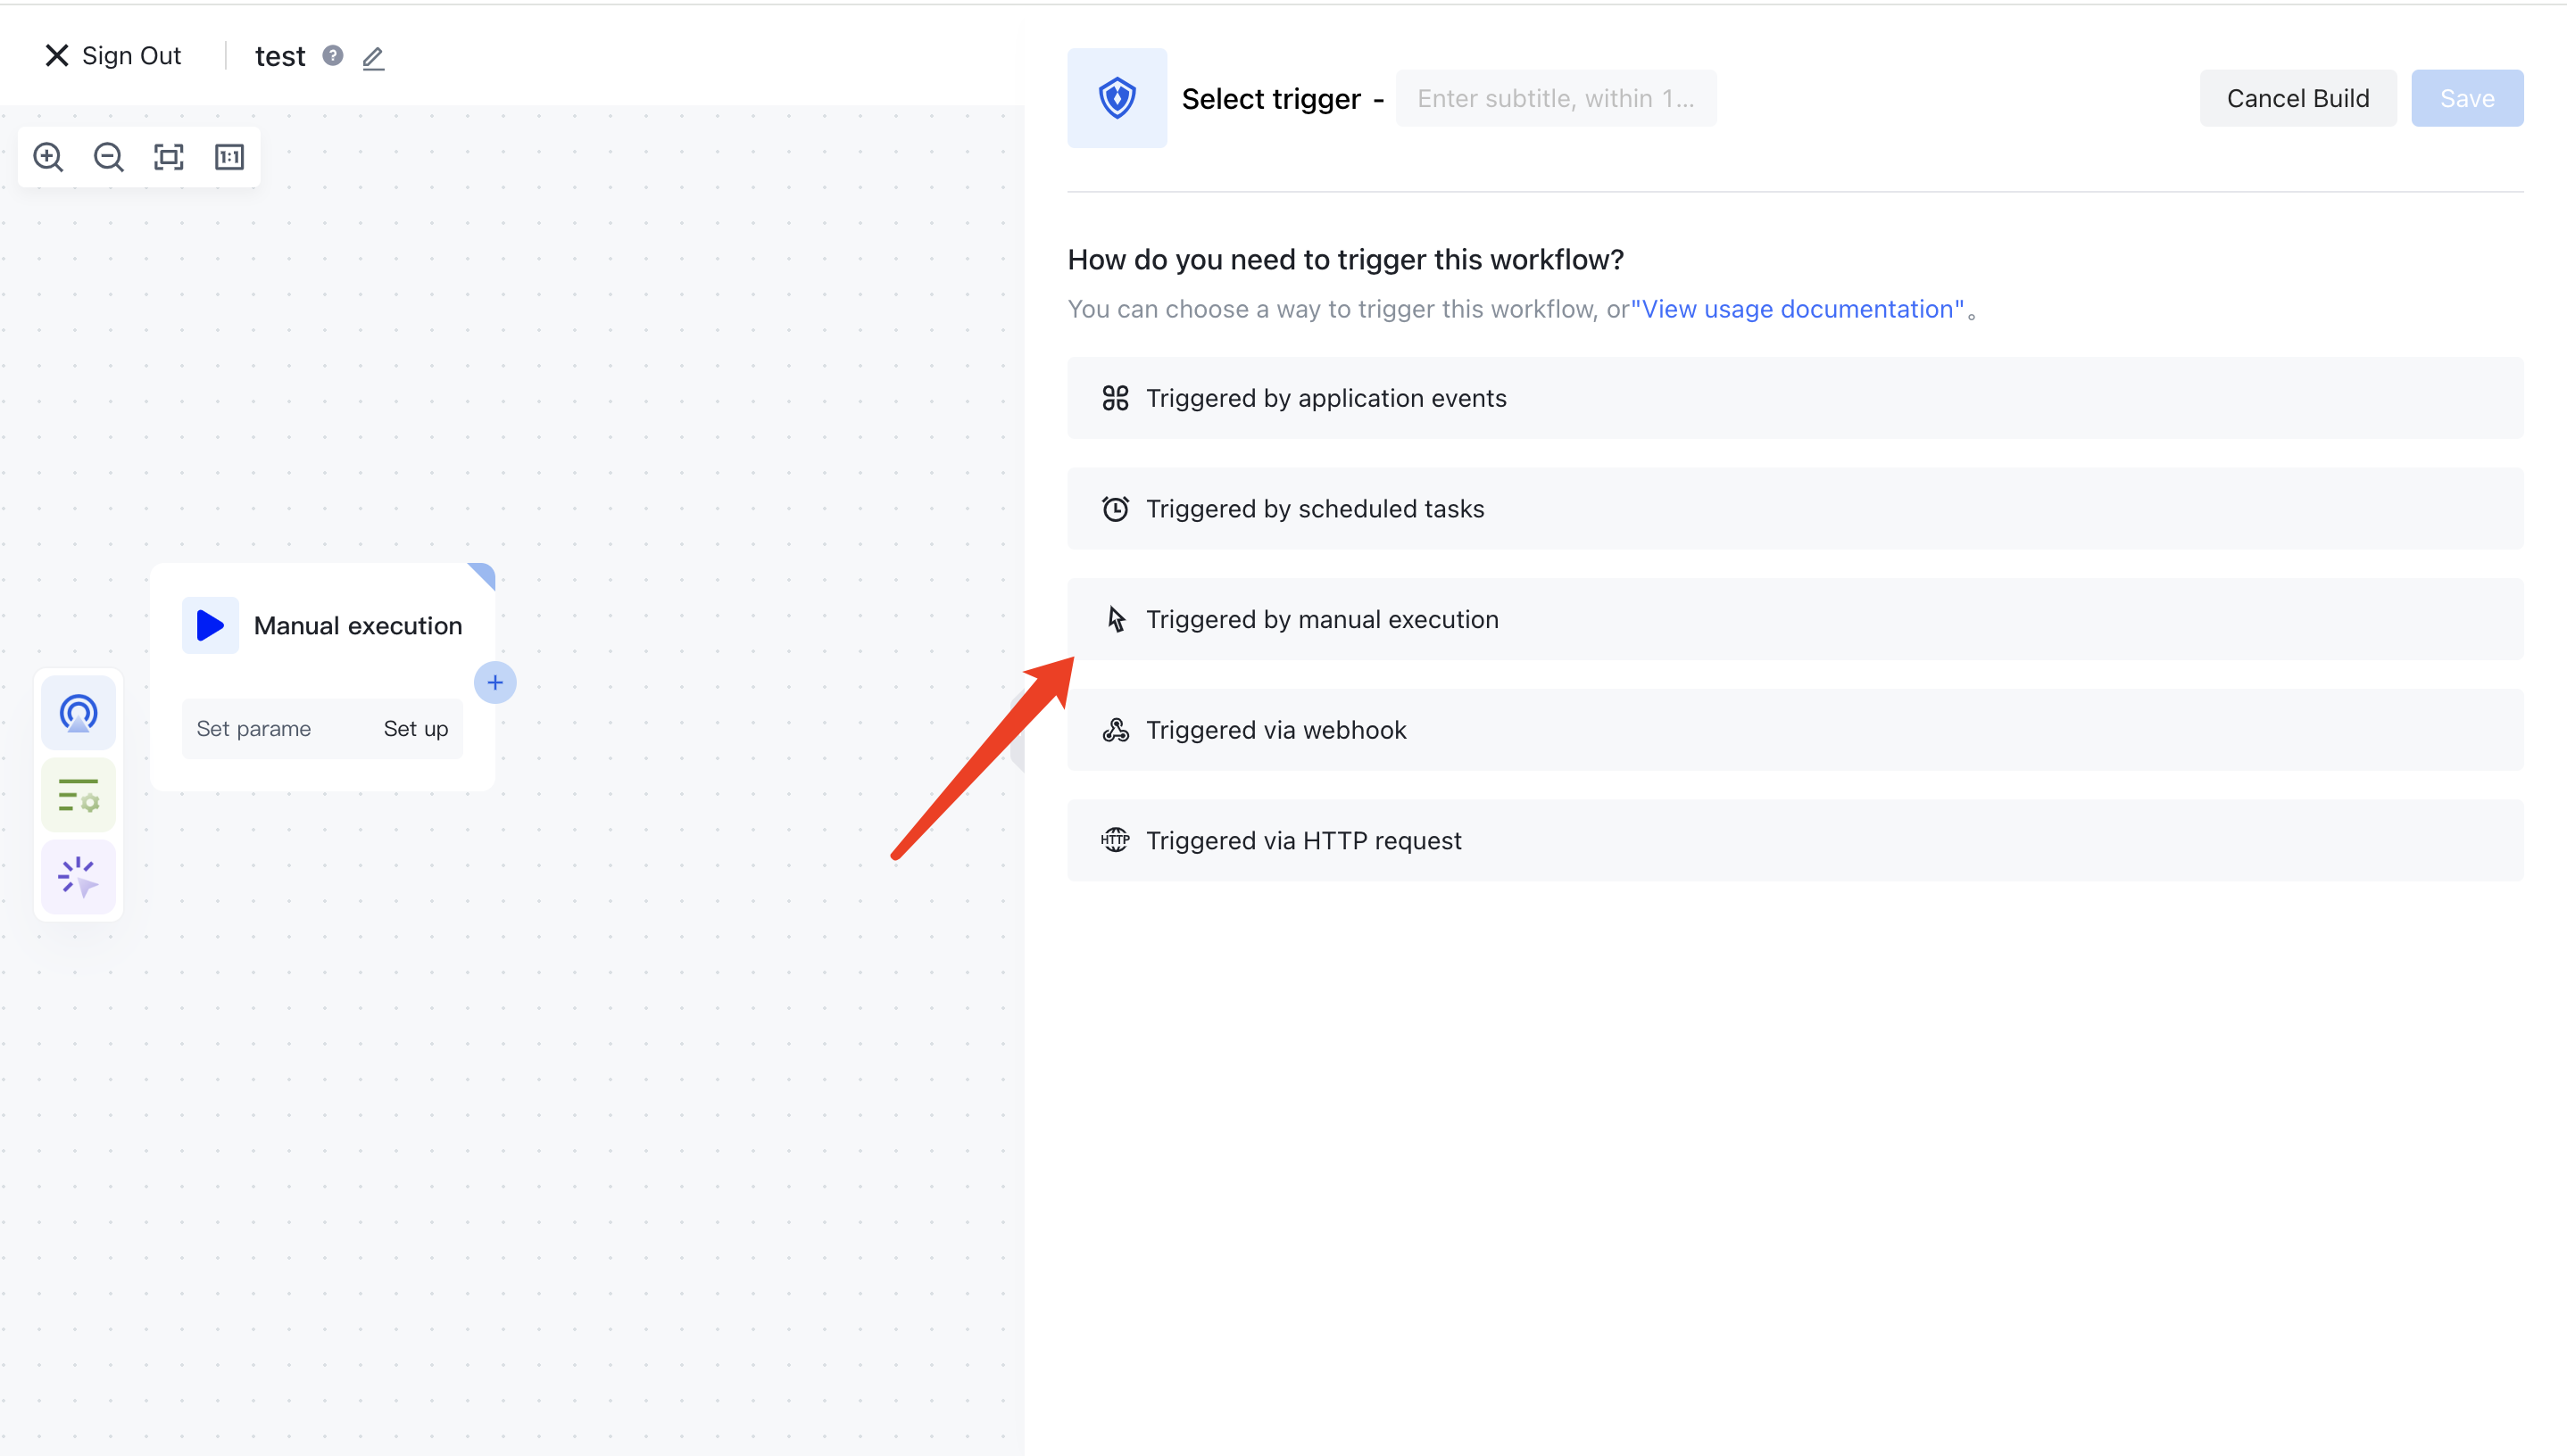This screenshot has width=2567, height=1456.
Task: Click the Set up parameter button
Action: (415, 729)
